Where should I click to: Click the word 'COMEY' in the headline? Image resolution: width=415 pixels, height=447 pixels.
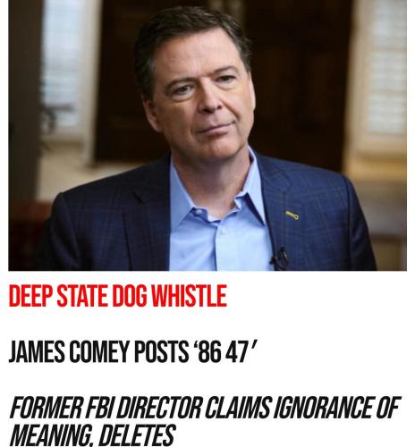99,351
